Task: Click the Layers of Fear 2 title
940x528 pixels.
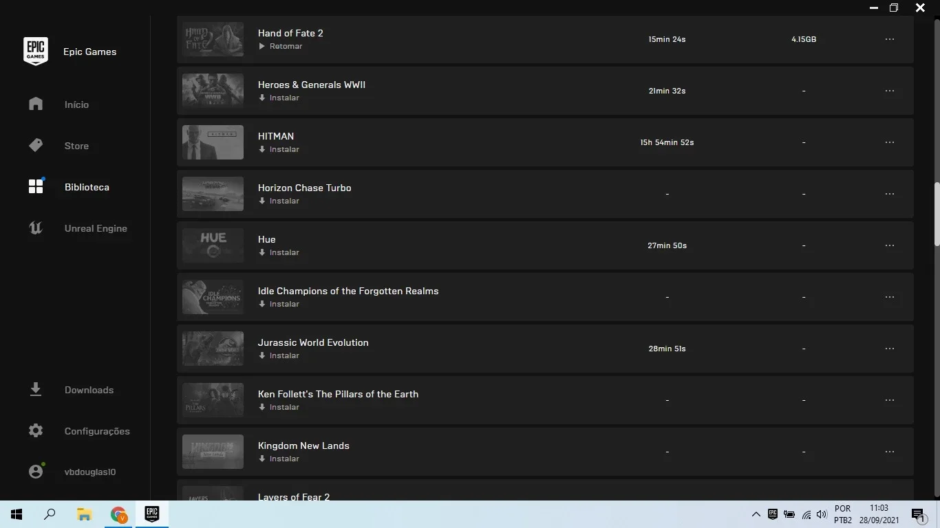Action: click(294, 496)
